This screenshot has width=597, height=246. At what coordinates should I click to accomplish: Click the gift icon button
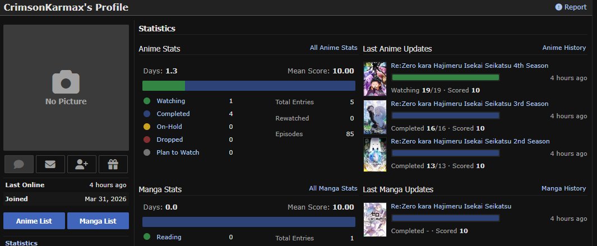[113, 164]
